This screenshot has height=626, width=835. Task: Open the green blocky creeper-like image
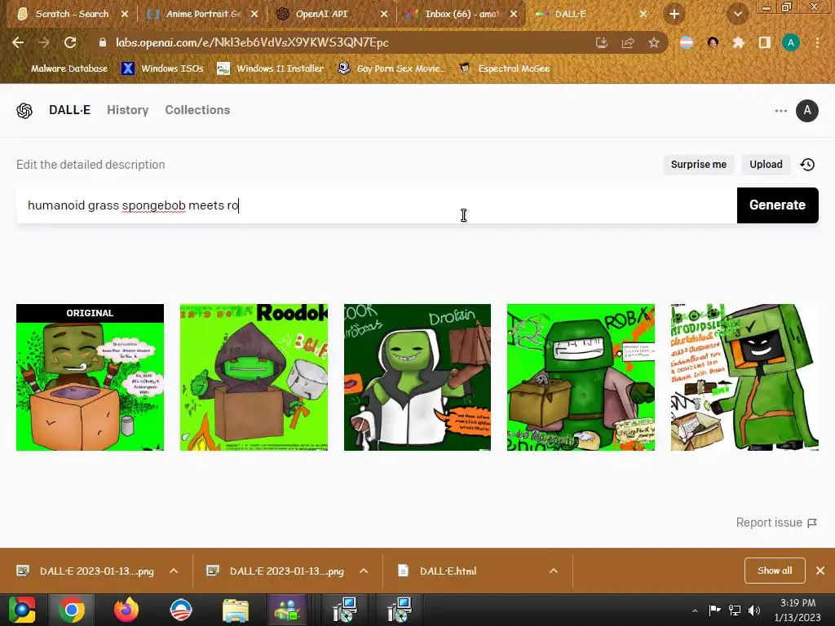tap(744, 377)
